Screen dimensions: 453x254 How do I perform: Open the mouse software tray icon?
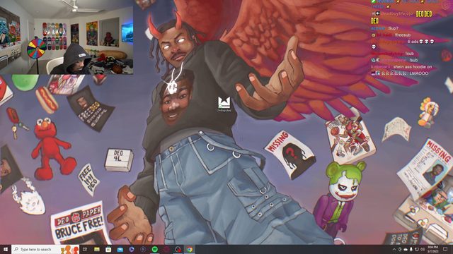point(400,249)
